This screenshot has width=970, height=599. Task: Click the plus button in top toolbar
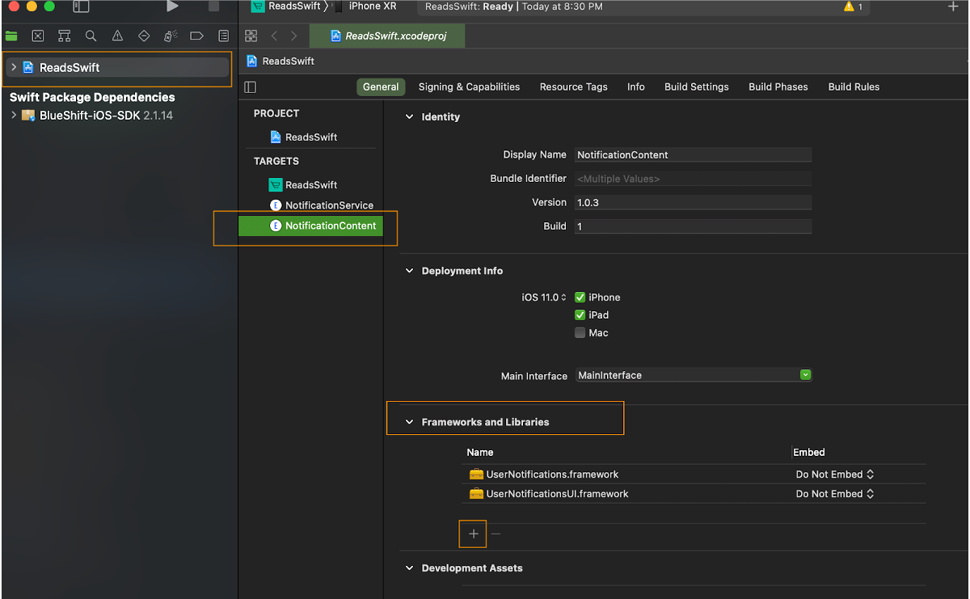point(953,6)
